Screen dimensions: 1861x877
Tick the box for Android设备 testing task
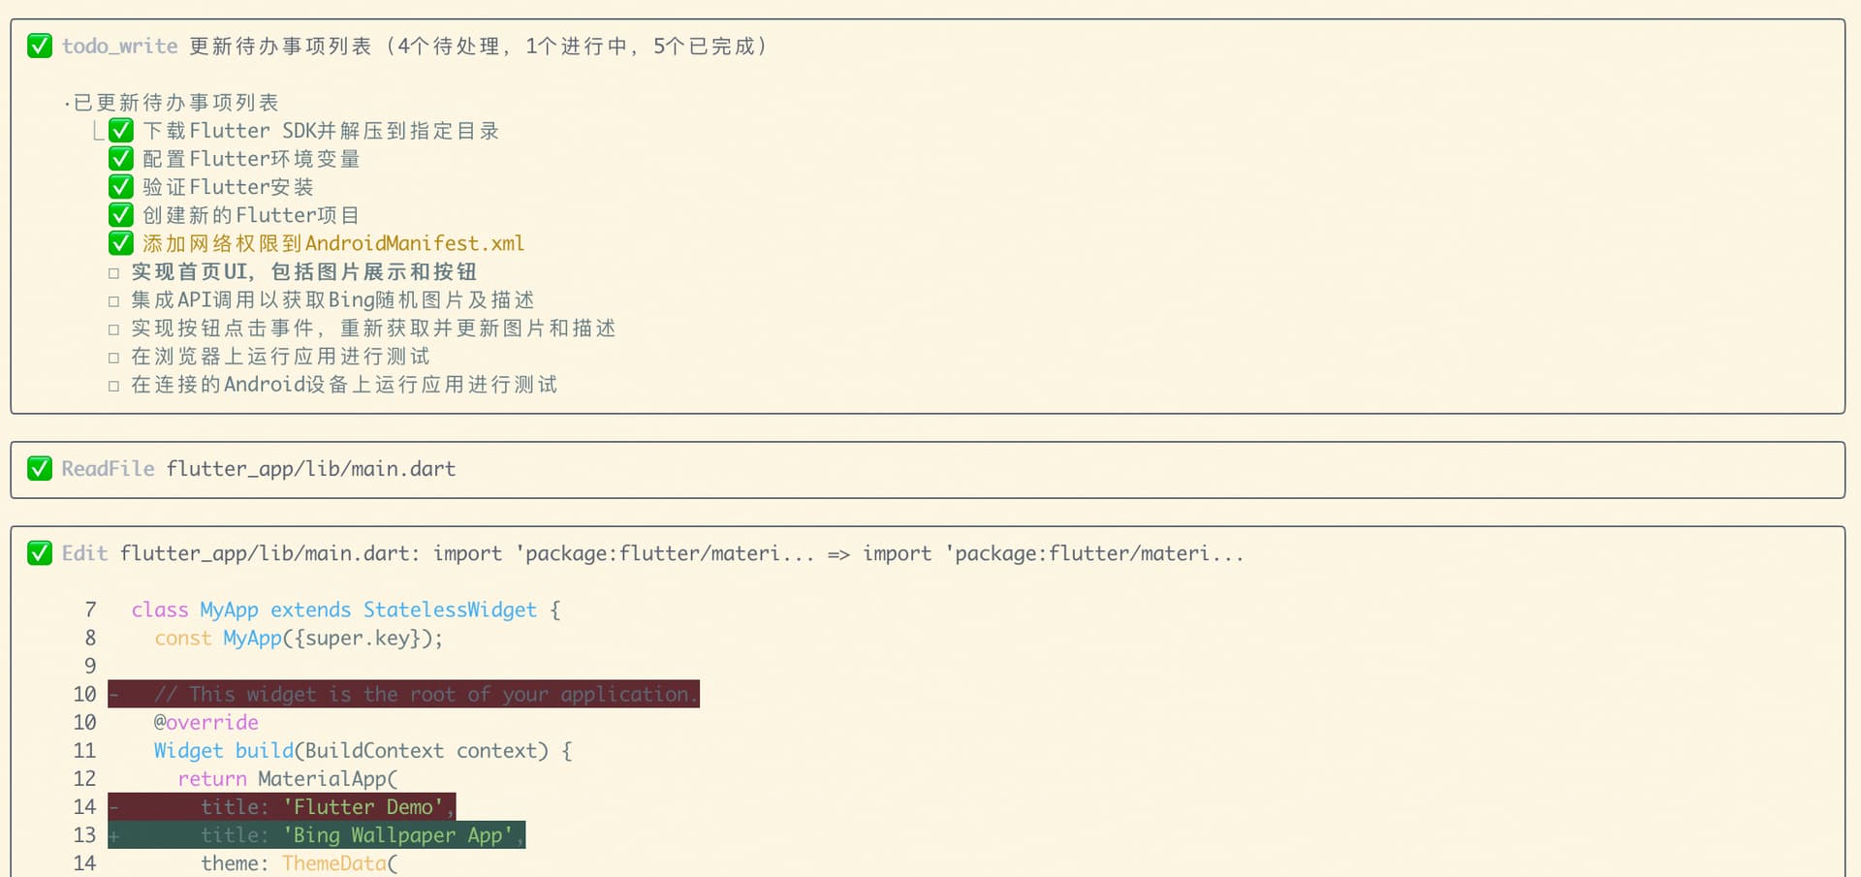point(114,386)
